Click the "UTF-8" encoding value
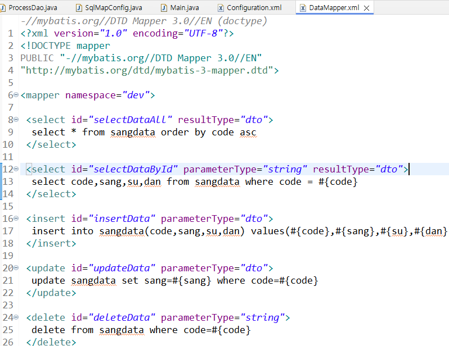Image resolution: width=449 pixels, height=346 pixels. click(x=204, y=34)
